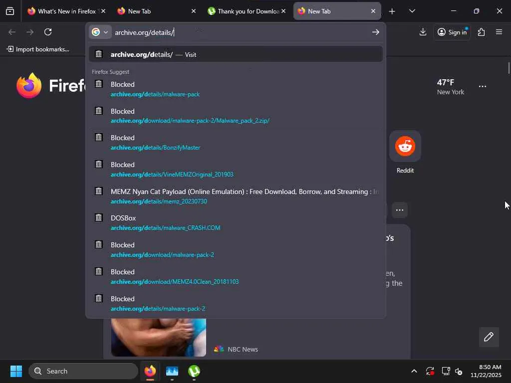The width and height of the screenshot is (511, 383).
Task: Reload the current page
Action: 48,32
